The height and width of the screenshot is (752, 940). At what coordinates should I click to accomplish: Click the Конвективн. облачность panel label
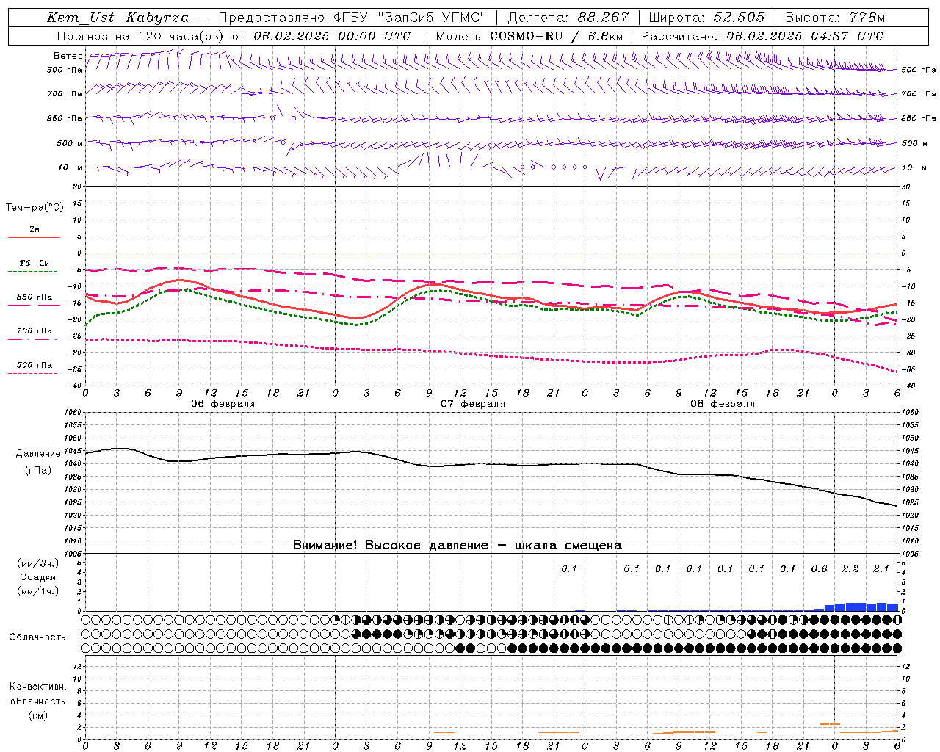point(37,694)
